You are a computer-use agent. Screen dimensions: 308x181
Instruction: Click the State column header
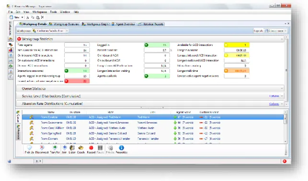tap(111, 112)
